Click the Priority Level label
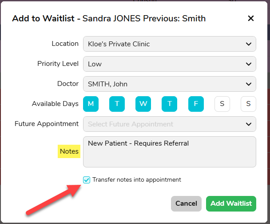 (x=58, y=64)
